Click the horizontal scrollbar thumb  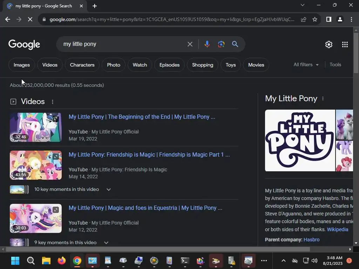pyautogui.click(x=158, y=249)
